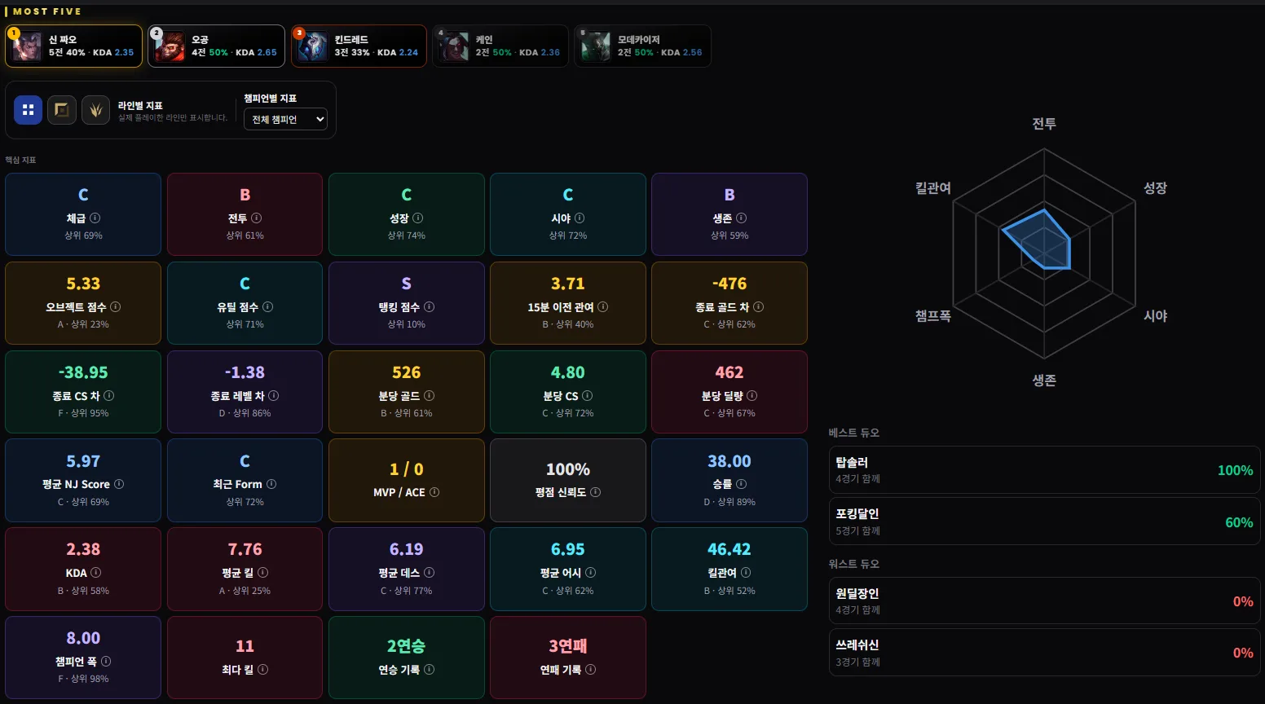The image size is (1265, 704).
Task: Open the 포킹달인 duo row
Action: [1044, 521]
